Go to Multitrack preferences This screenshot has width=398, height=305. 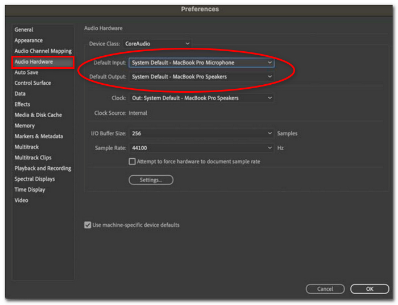coord(26,147)
